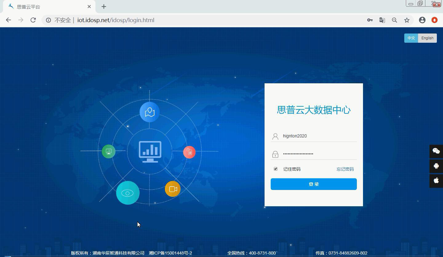Open the Apple iOS download icon

point(436,180)
